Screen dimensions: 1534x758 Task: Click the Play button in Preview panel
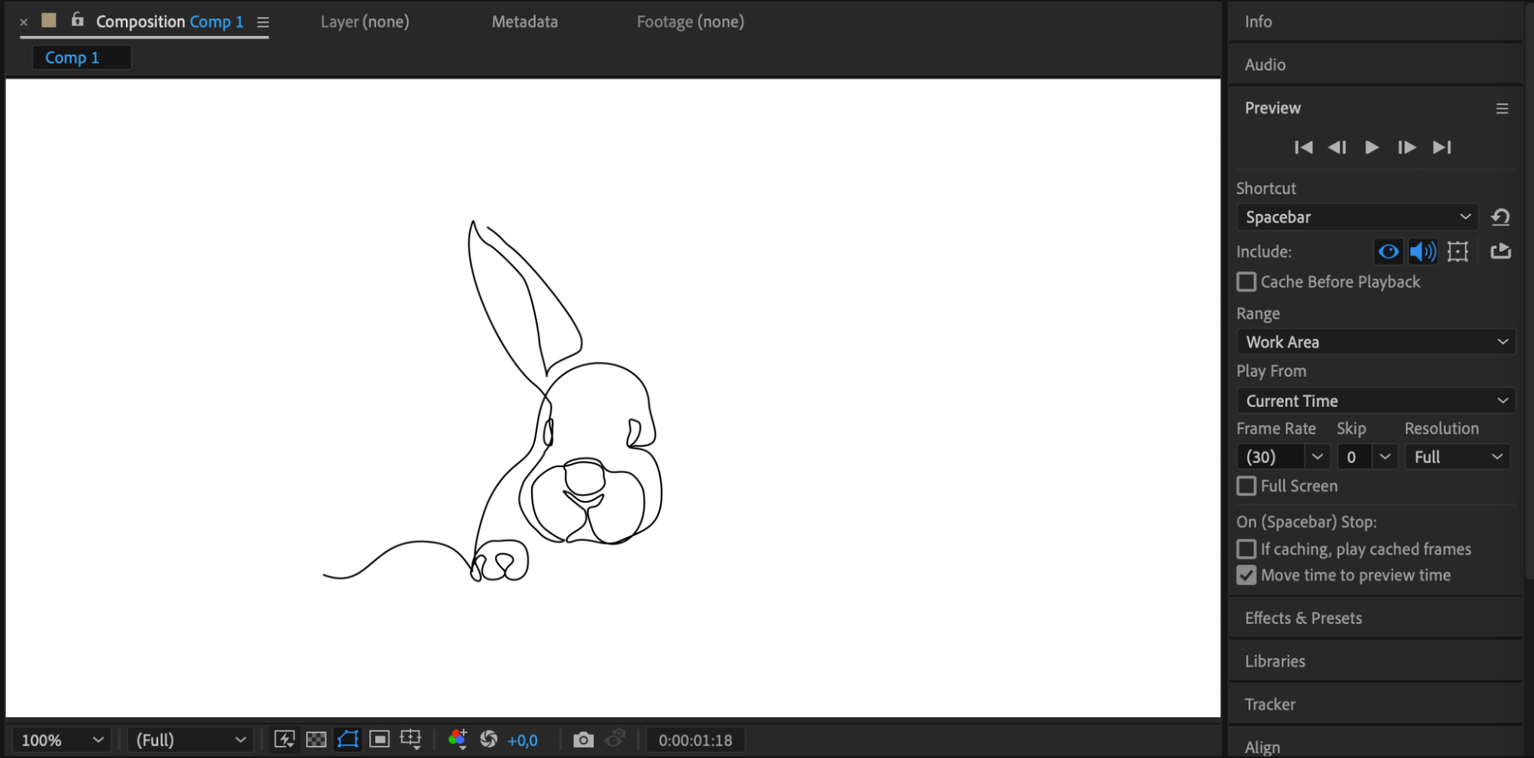coord(1372,147)
